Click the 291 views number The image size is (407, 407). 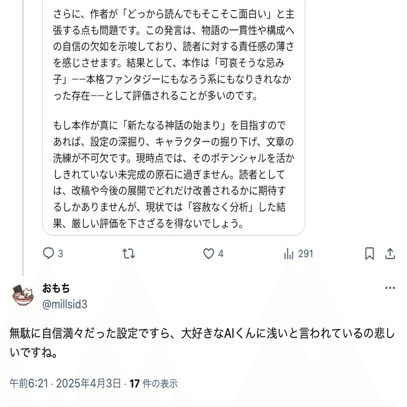tap(306, 254)
